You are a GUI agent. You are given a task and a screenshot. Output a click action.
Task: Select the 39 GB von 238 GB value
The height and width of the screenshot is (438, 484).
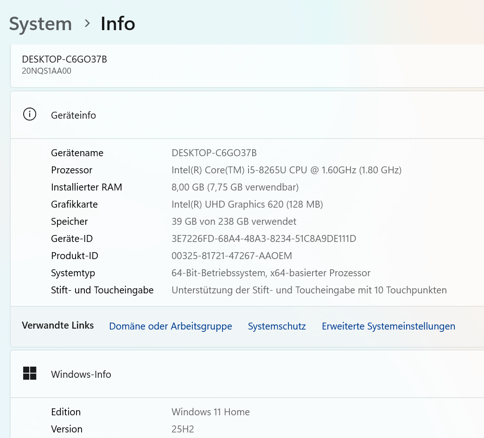234,222
